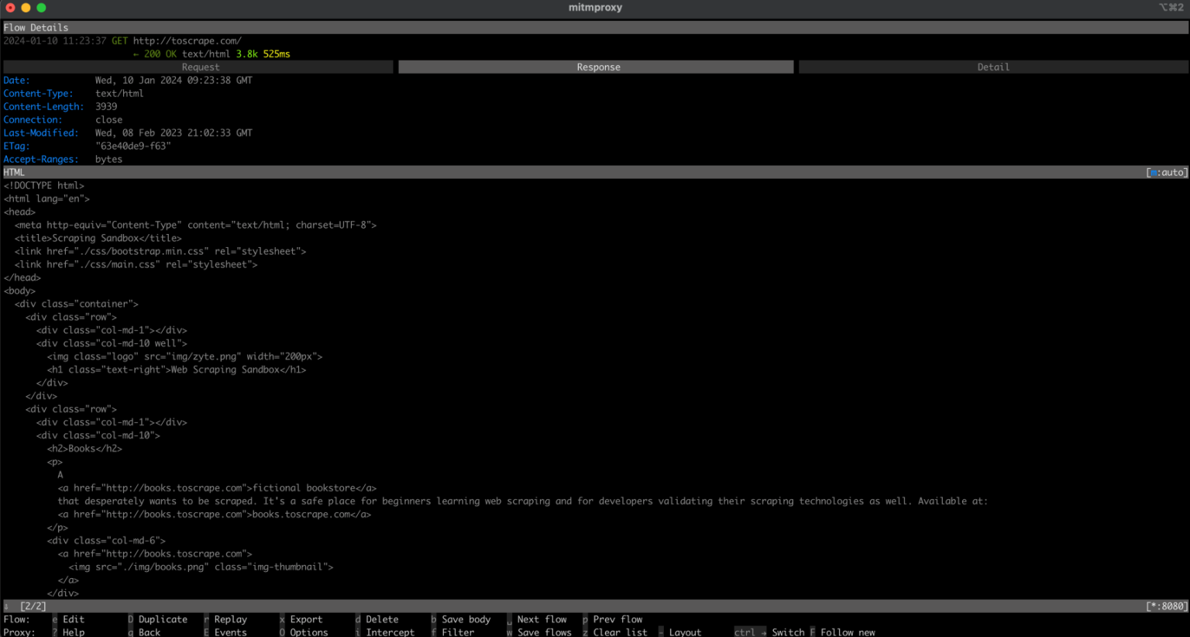Open mitmproxy Options
The height and width of the screenshot is (637, 1190).
(308, 632)
